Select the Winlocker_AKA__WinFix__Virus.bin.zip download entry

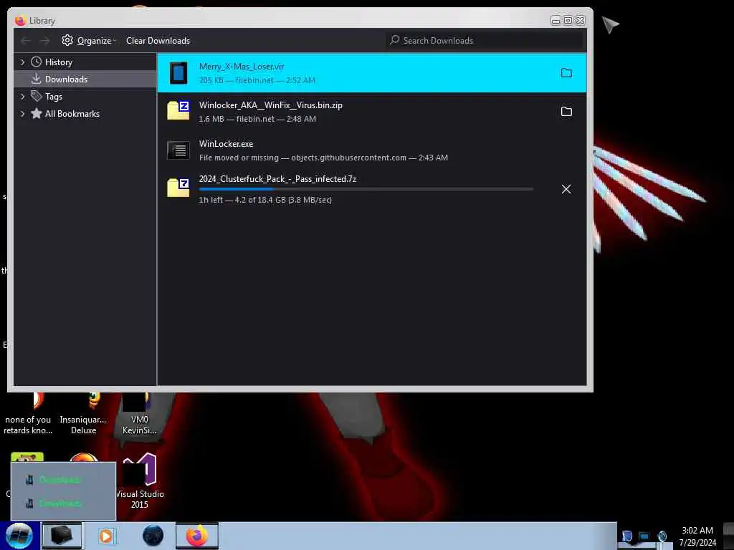[x=372, y=112]
